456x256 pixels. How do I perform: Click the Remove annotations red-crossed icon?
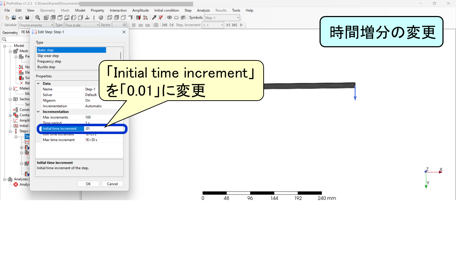tap(161, 17)
